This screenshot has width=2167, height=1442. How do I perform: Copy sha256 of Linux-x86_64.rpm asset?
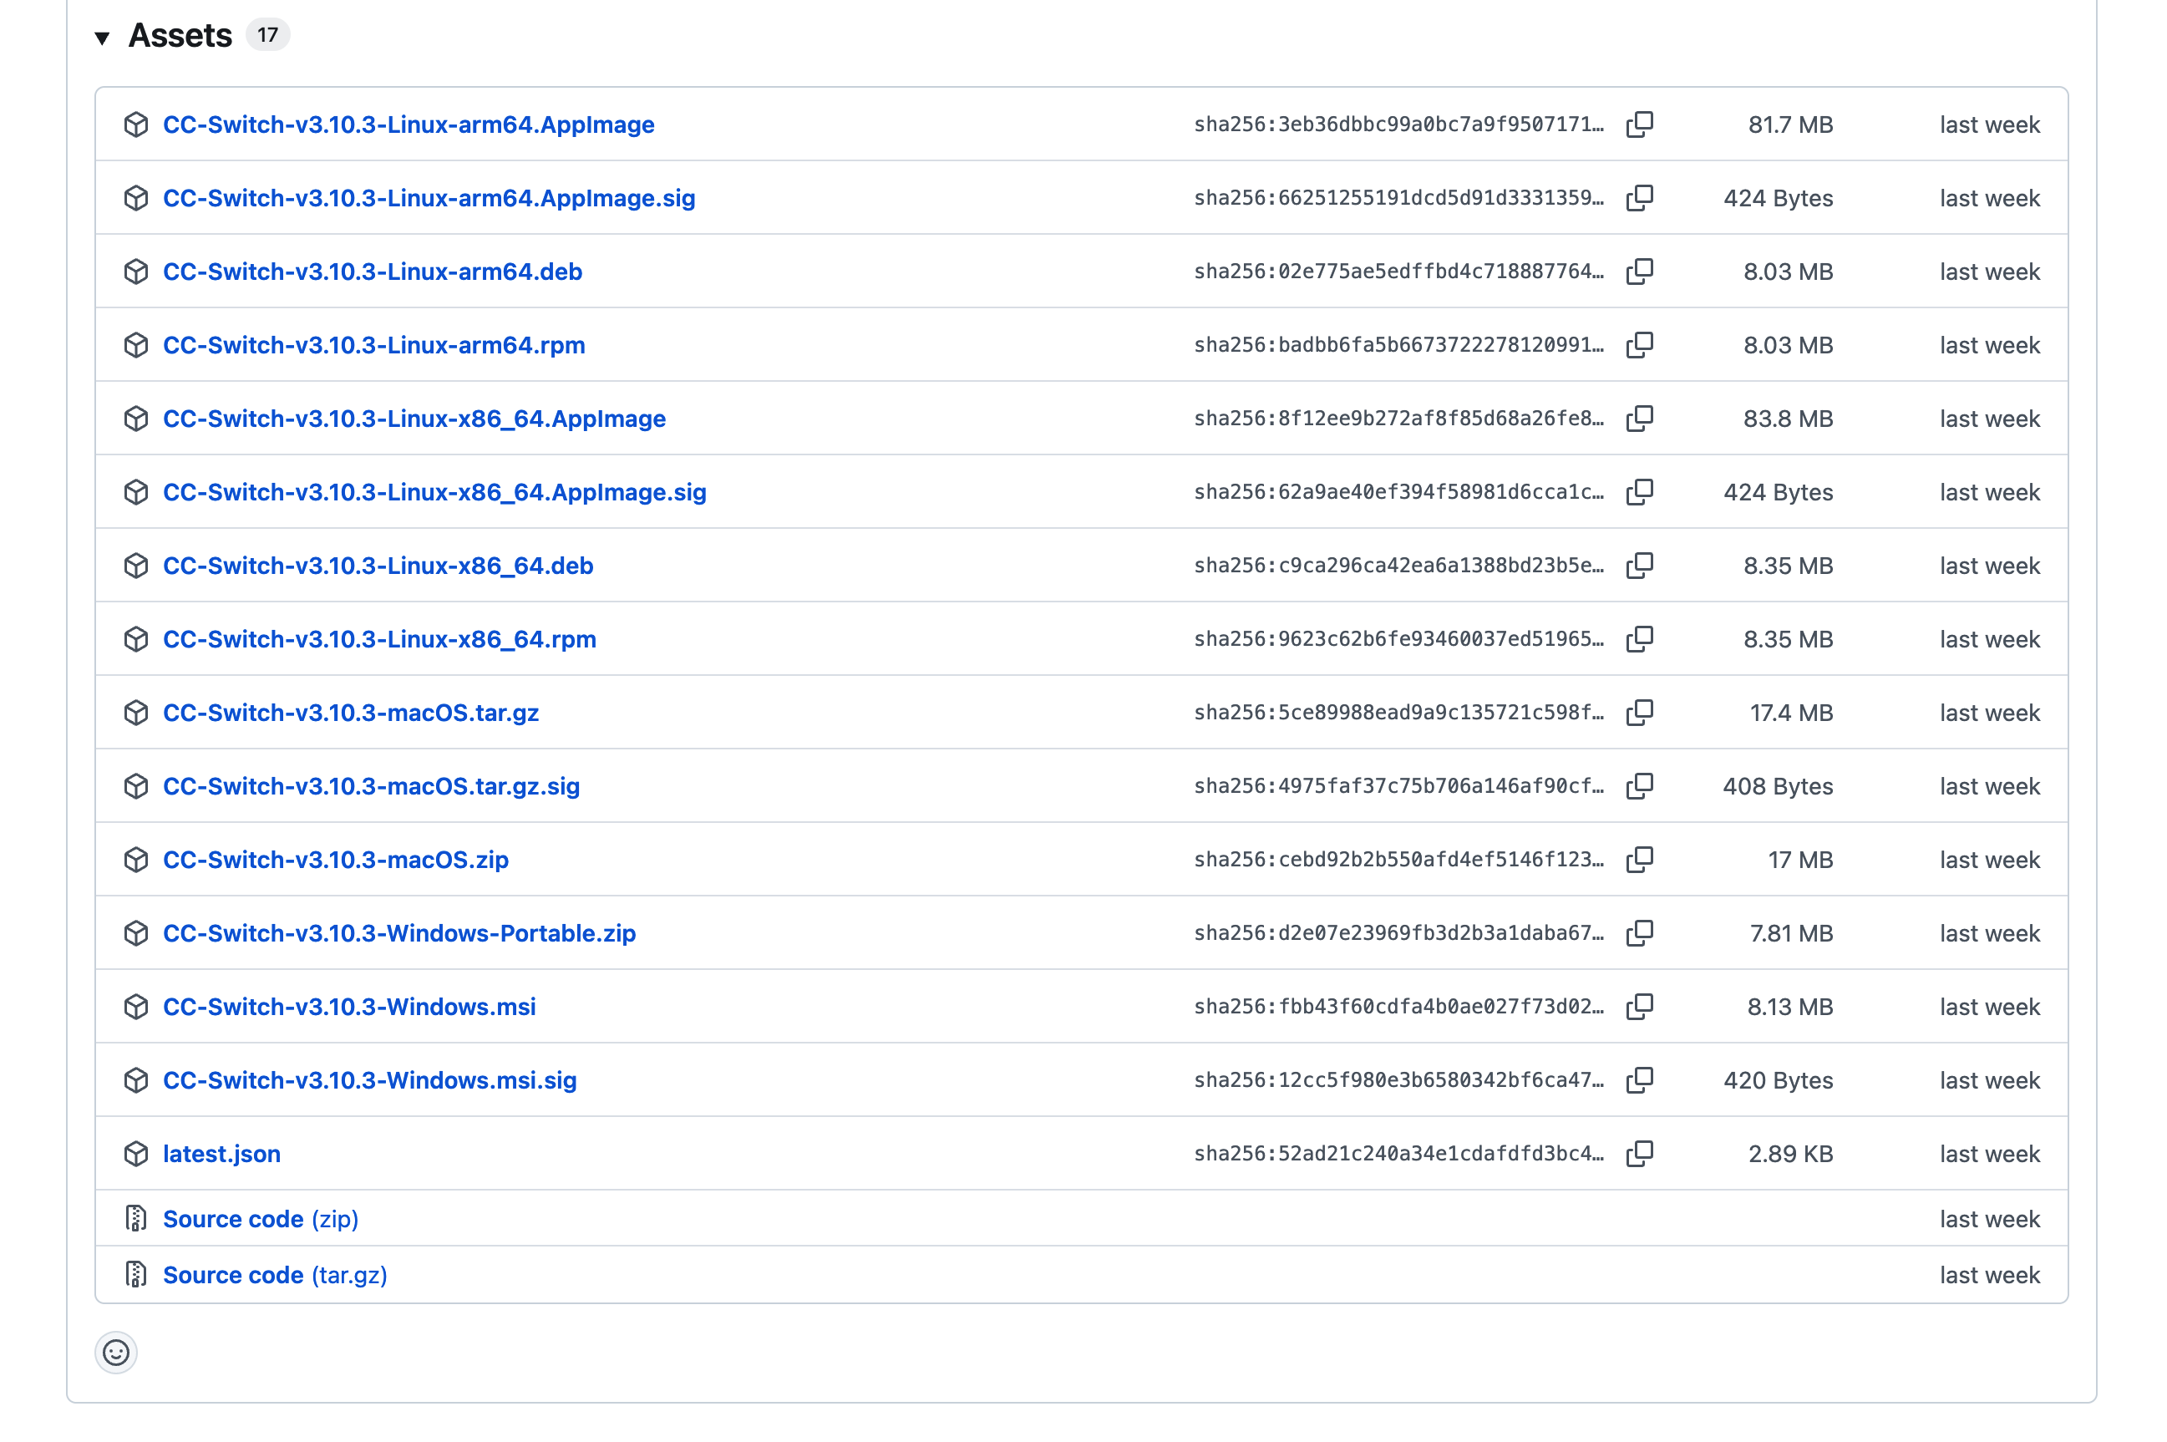click(x=1639, y=639)
